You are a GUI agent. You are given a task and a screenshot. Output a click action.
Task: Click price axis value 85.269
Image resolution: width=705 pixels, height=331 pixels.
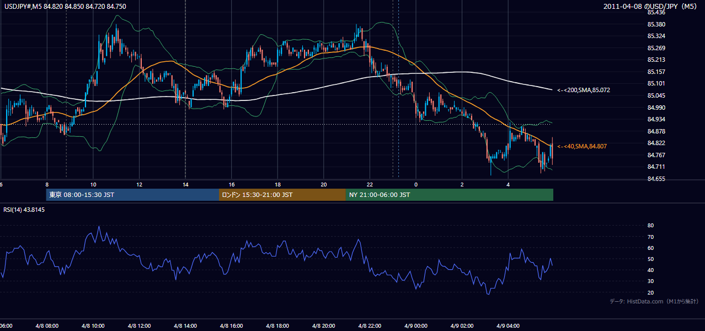pyautogui.click(x=656, y=48)
